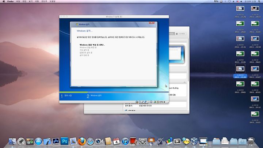This screenshot has height=148, width=263.
Task: Open the 도움말 menu
Action: 52,1
